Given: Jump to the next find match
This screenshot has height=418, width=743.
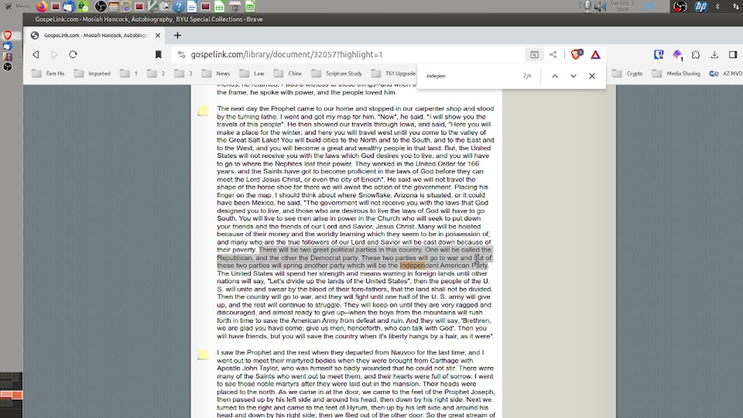Looking at the screenshot, I should coord(573,76).
